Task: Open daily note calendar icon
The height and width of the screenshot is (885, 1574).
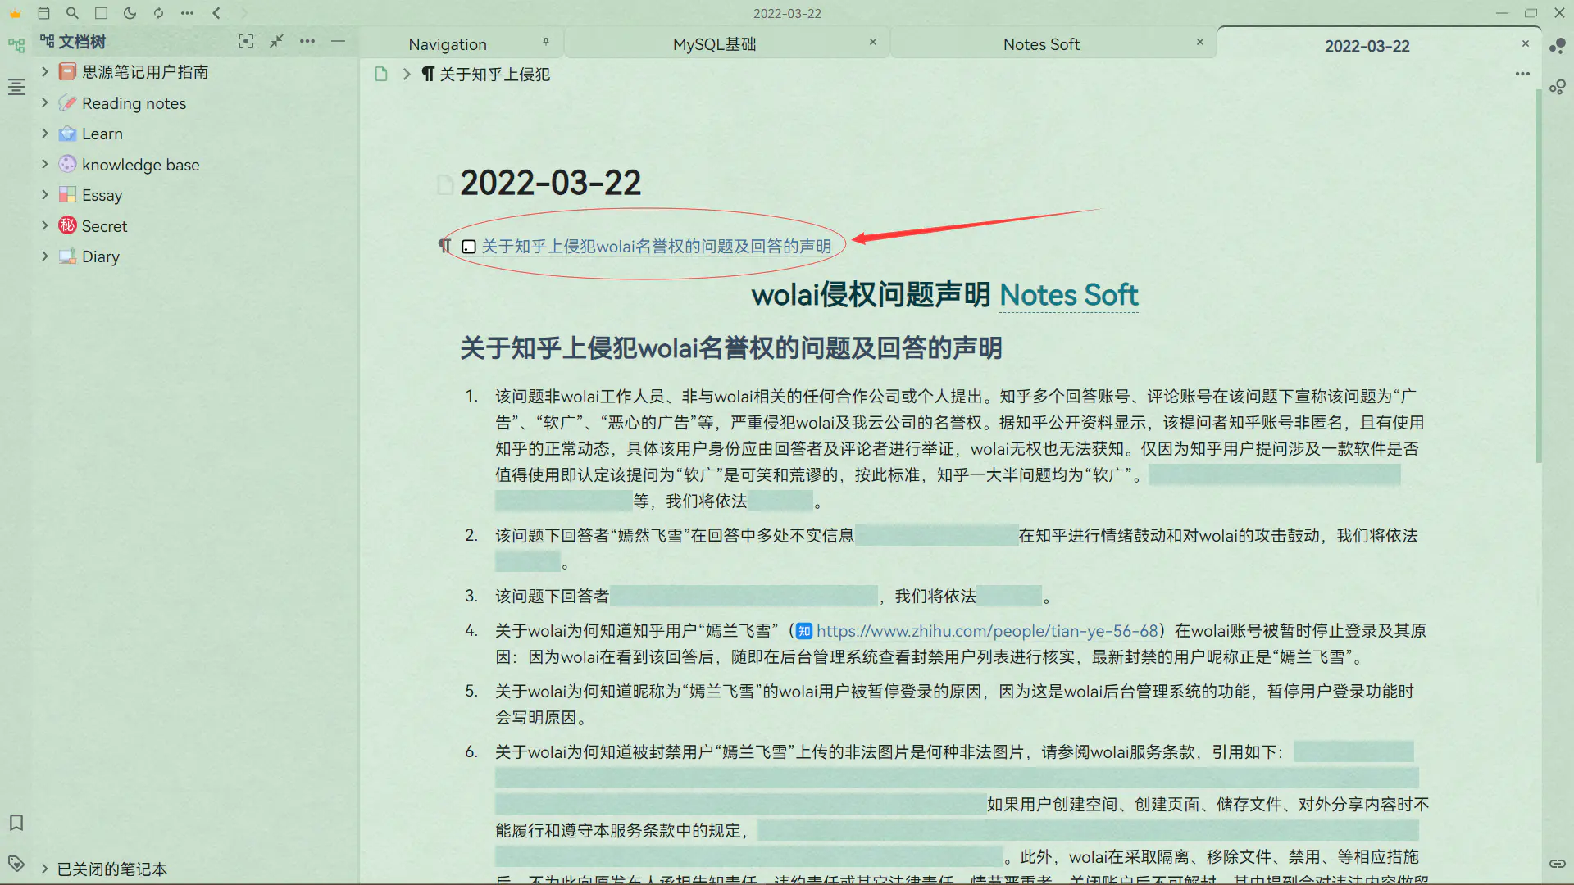Action: (44, 13)
